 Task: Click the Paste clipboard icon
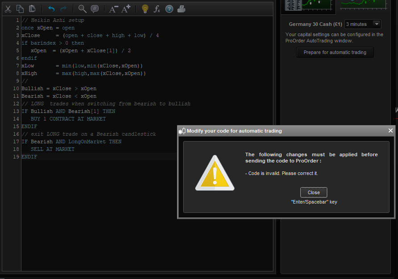point(32,9)
